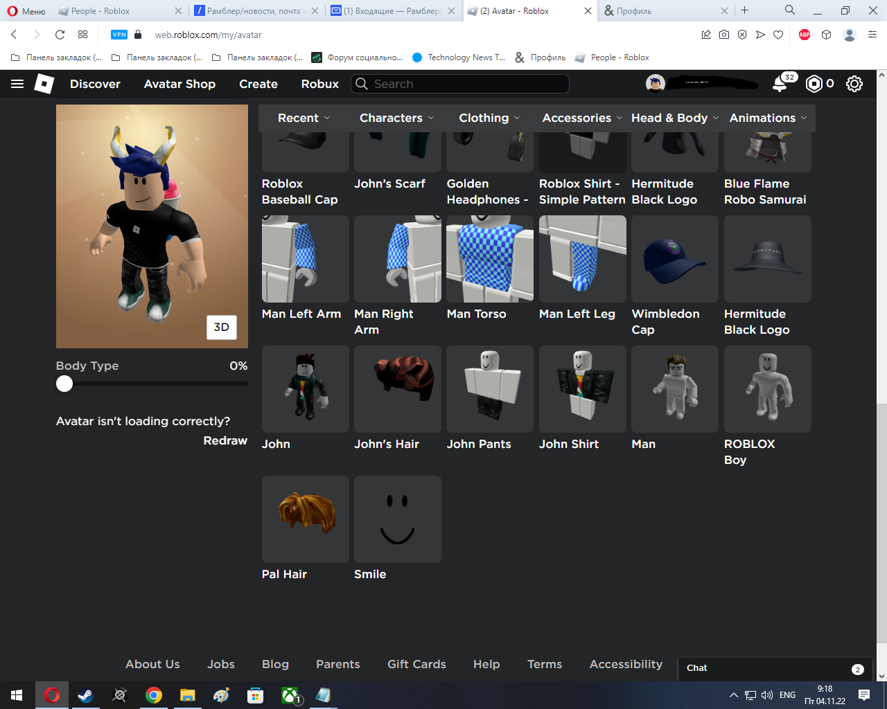
Task: Expand the Accessories dropdown
Action: click(x=582, y=118)
